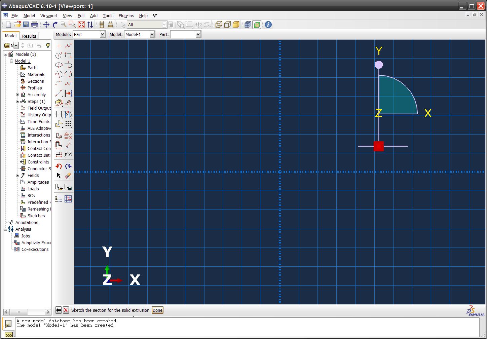Toggle perspective view ladder icon

tap(110, 25)
